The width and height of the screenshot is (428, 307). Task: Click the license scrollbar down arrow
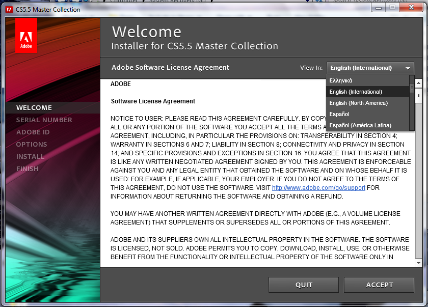(x=418, y=263)
